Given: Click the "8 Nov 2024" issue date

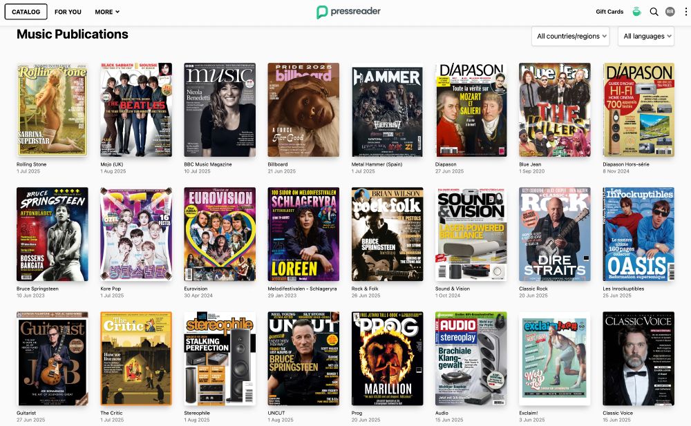Looking at the screenshot, I should coord(616,171).
